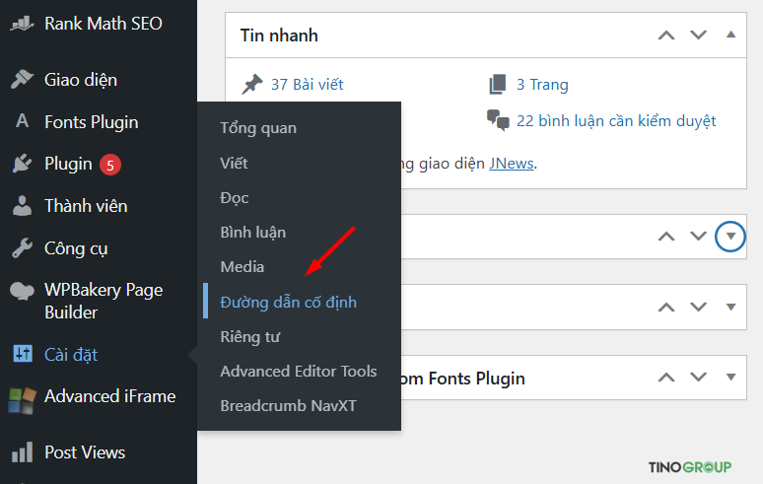Select Viết in the settings submenu

(234, 163)
